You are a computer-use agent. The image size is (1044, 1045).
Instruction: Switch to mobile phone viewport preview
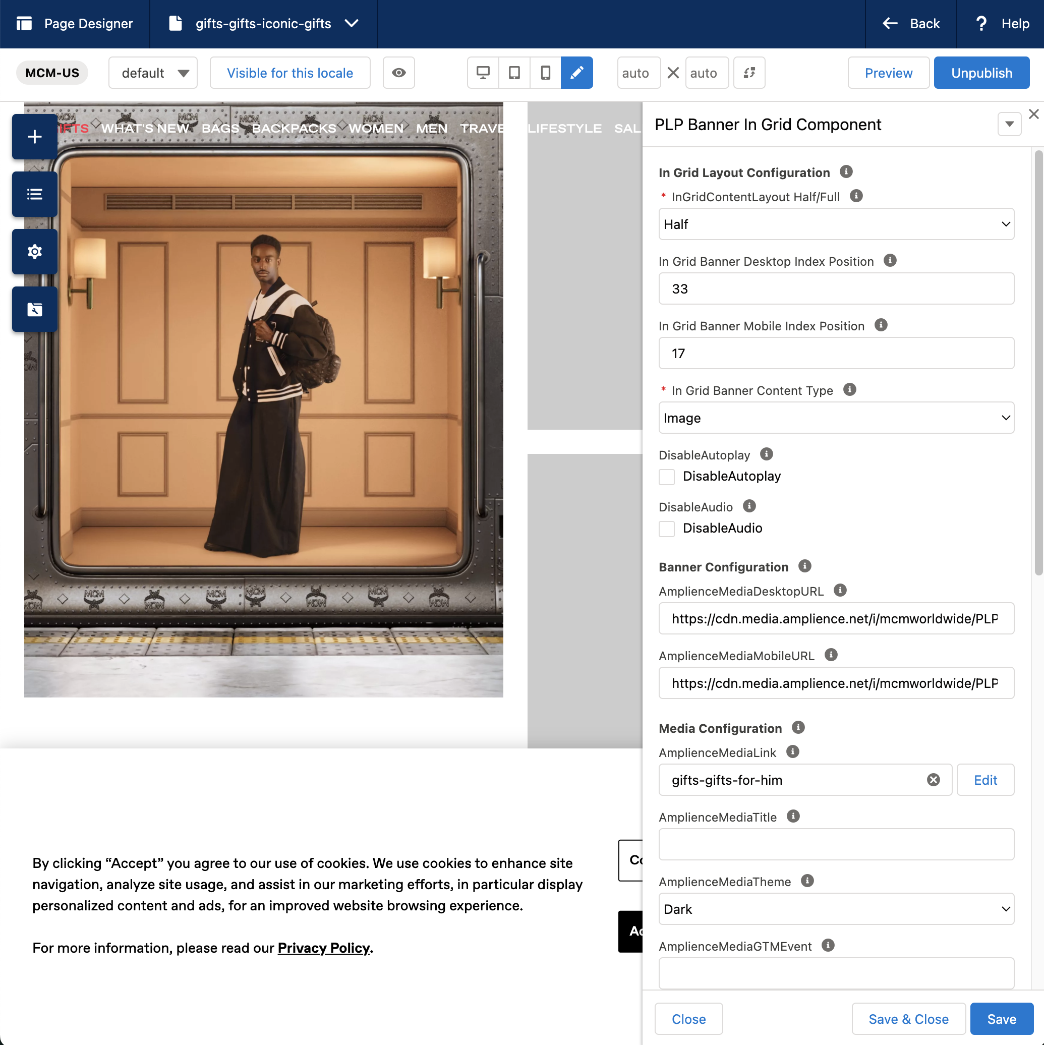[545, 73]
